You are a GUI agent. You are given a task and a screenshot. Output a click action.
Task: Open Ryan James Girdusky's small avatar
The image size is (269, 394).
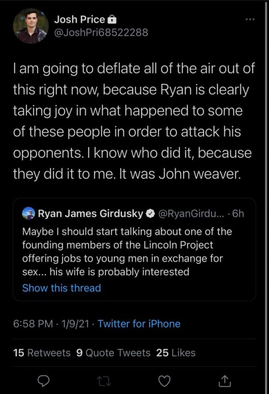[x=28, y=213]
